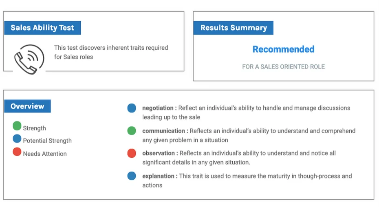Click the red Needs Attention legend dot
Viewport: 379px width, 207px height.
pyautogui.click(x=17, y=152)
